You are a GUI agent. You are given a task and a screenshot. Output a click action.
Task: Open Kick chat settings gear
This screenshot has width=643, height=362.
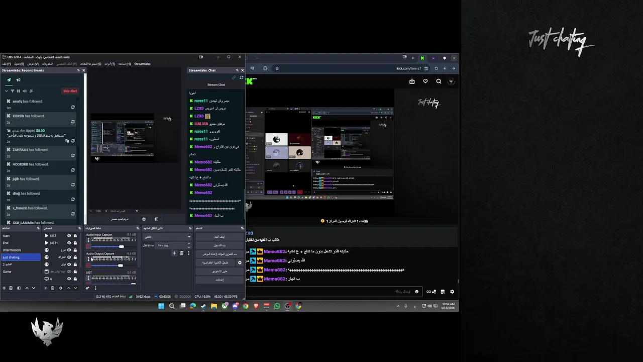point(452,292)
